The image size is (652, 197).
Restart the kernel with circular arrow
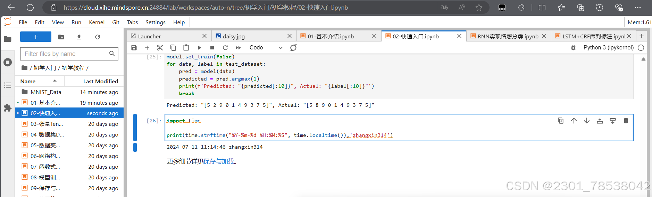point(225,48)
